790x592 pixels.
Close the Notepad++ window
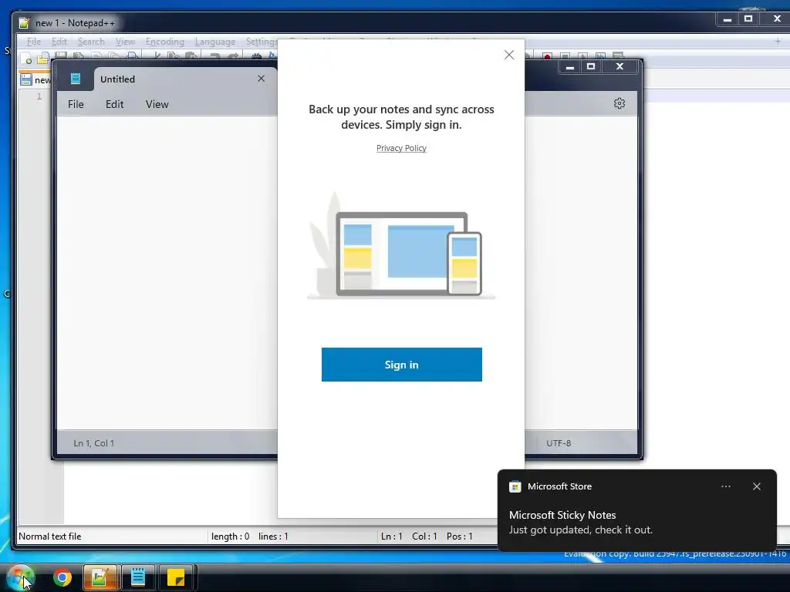(777, 19)
